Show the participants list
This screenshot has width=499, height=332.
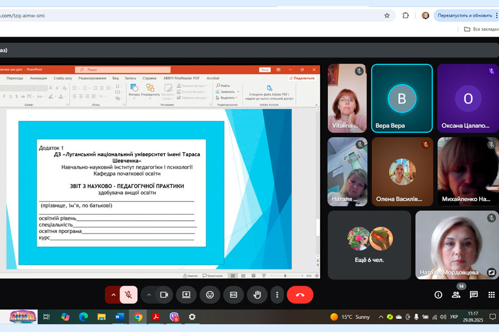[x=456, y=295]
